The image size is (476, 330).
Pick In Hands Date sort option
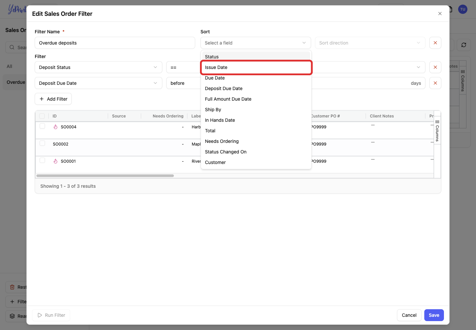(x=256, y=120)
